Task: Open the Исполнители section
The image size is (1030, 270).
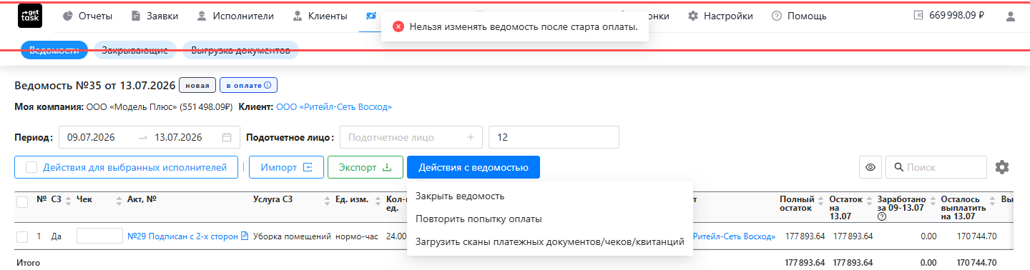Action: pyautogui.click(x=235, y=16)
